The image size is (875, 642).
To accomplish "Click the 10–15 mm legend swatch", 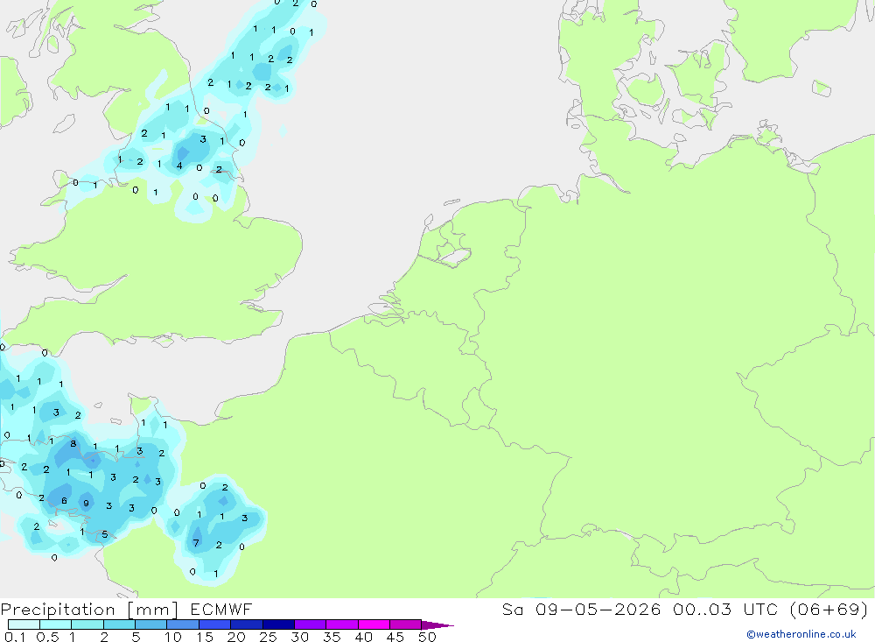I will 183,624.
